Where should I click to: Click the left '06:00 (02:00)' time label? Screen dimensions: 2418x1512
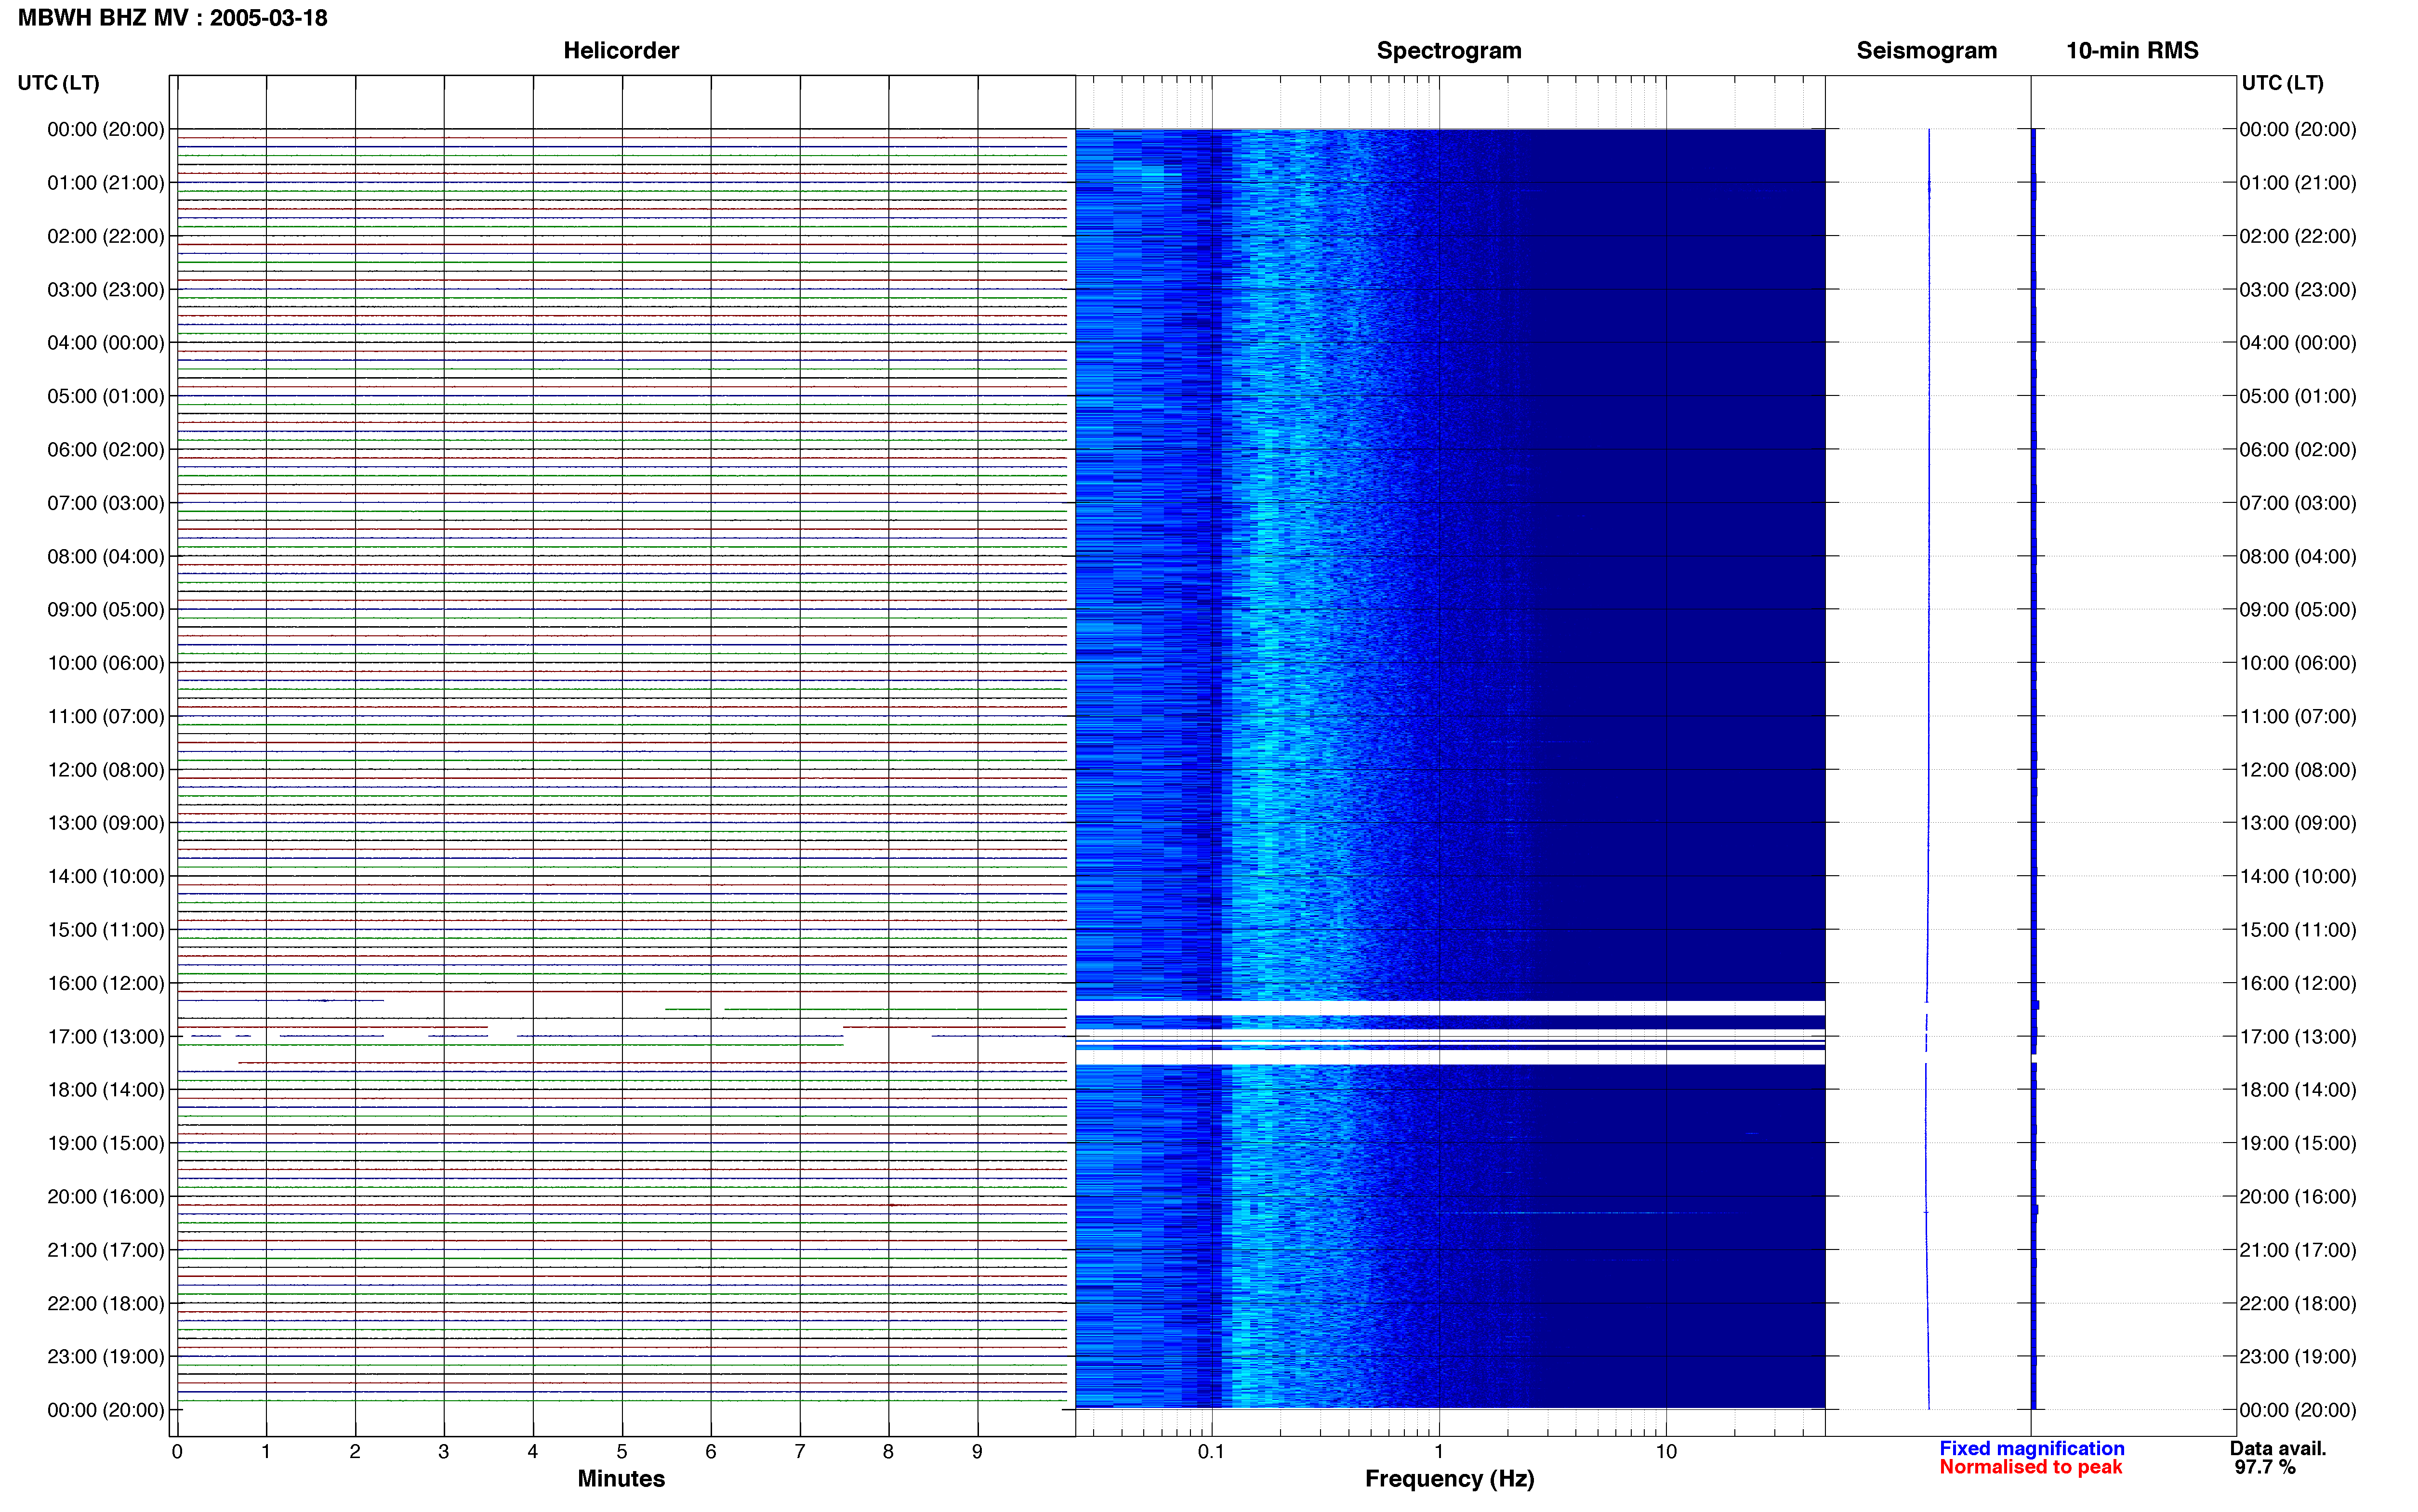click(x=106, y=450)
